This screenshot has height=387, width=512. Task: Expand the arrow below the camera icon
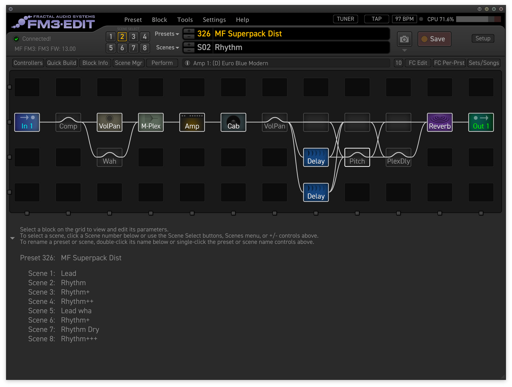pyautogui.click(x=405, y=50)
